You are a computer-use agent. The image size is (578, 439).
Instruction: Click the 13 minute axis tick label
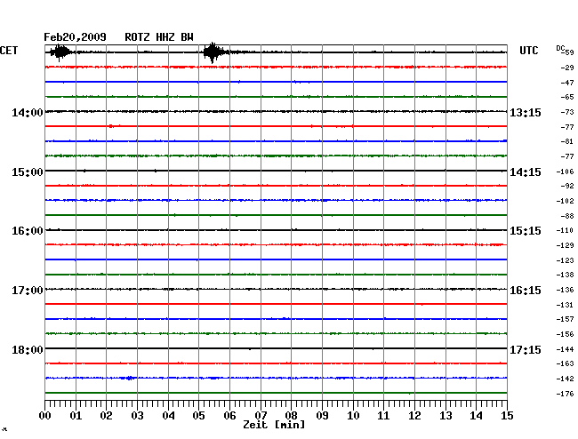446,416
